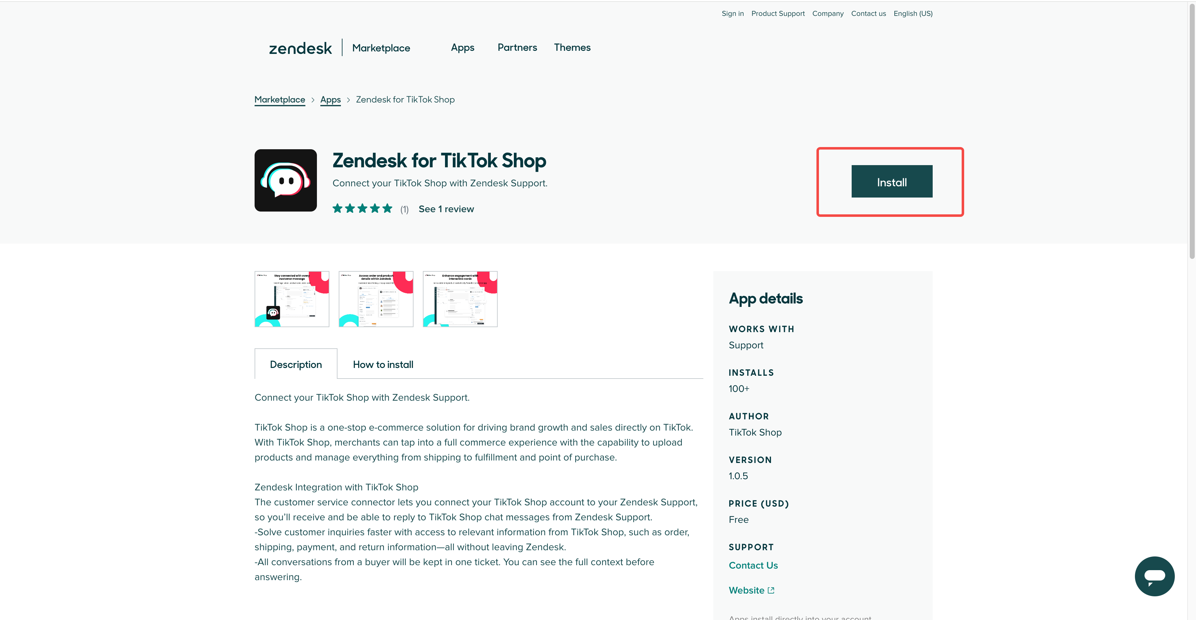1196x620 pixels.
Task: Follow the See 1 review link
Action: 446,209
